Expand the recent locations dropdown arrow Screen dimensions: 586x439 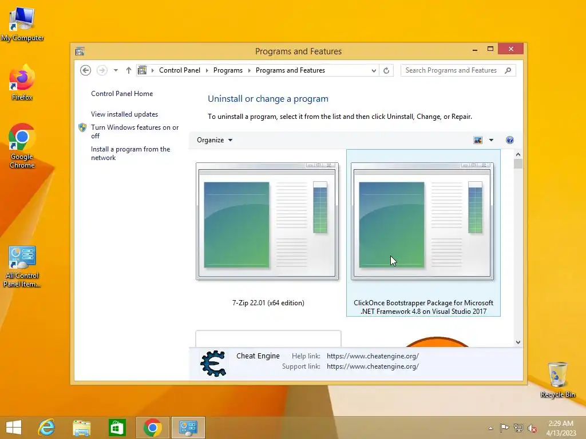click(x=116, y=70)
